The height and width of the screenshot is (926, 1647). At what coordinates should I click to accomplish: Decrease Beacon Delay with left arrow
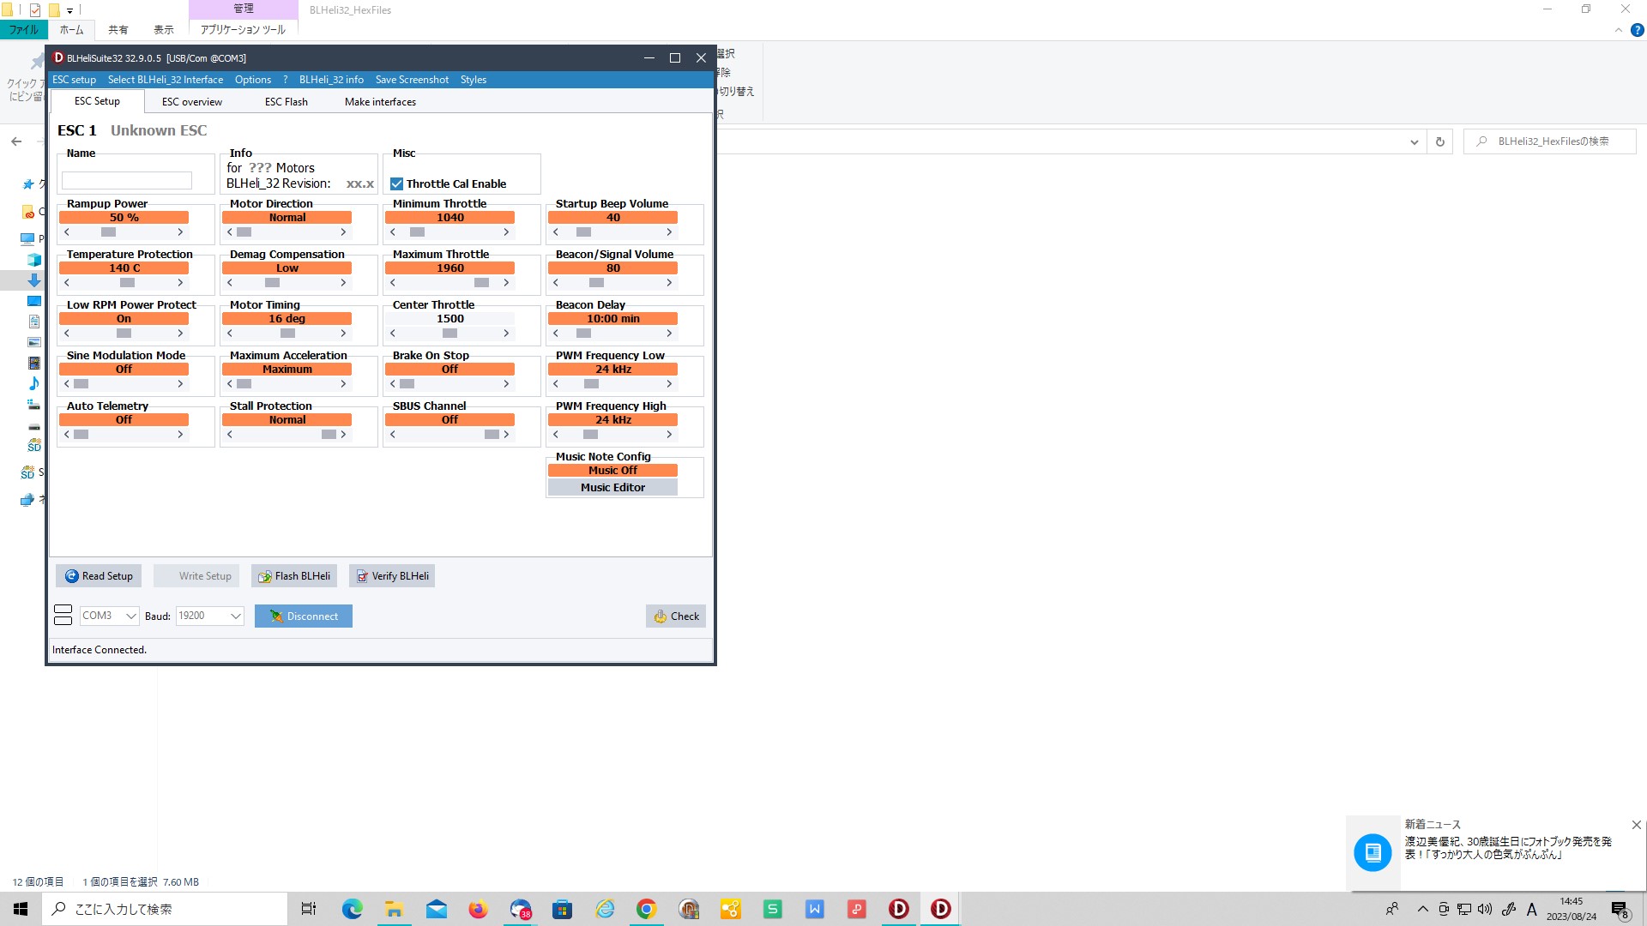556,334
